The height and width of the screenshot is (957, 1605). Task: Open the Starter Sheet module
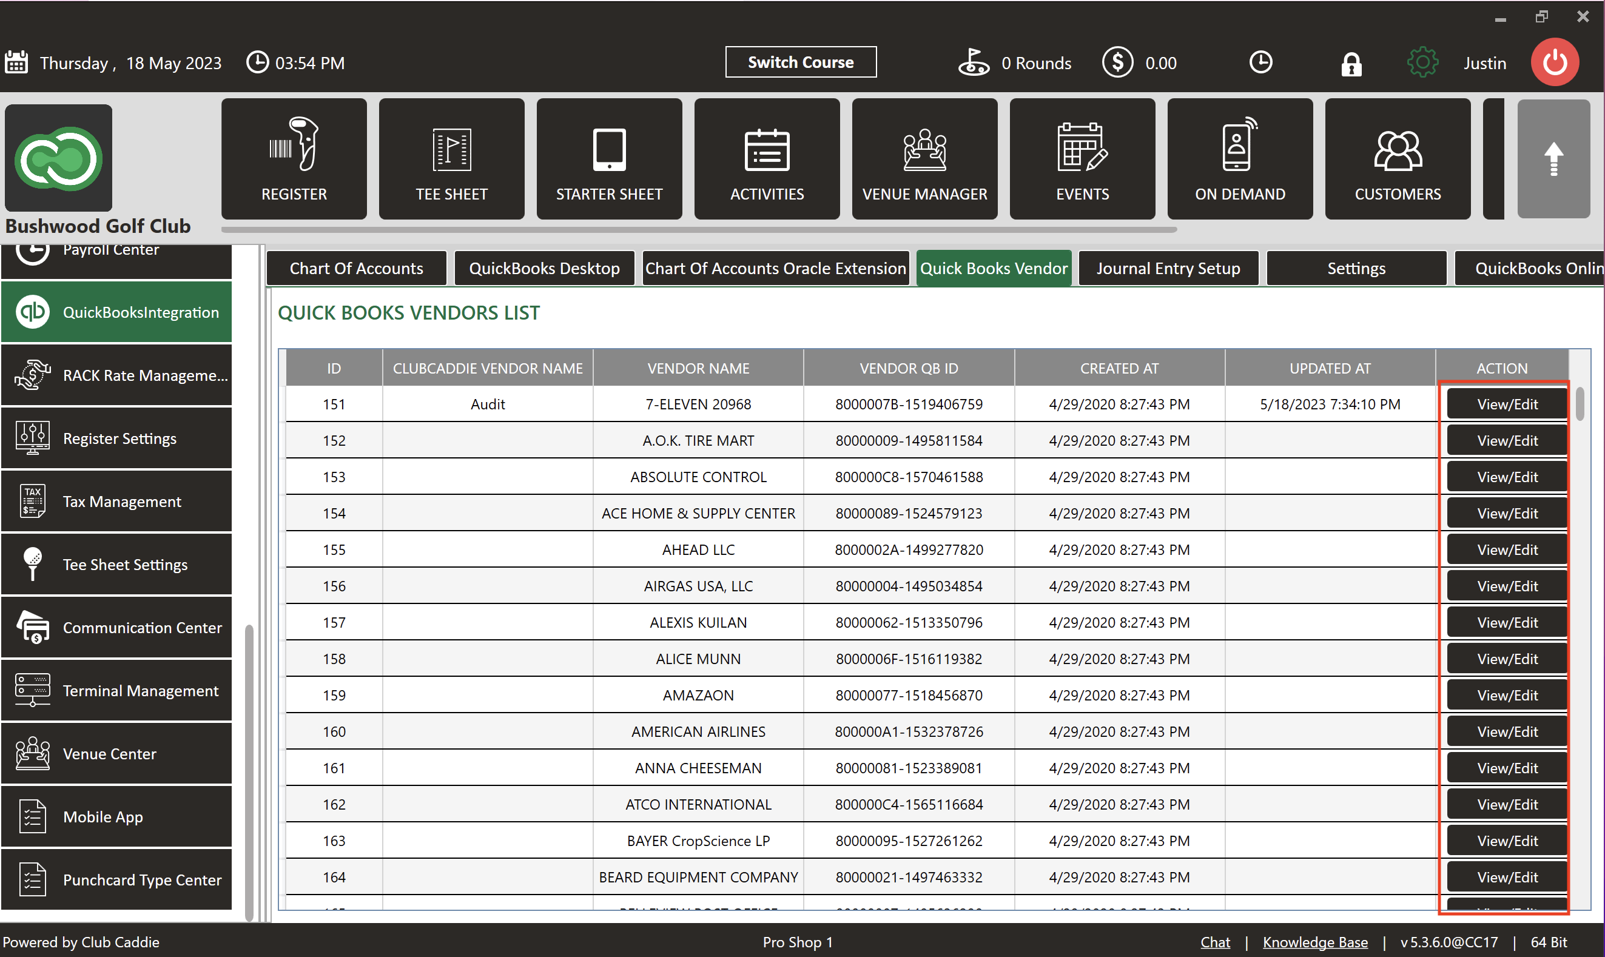coord(610,159)
